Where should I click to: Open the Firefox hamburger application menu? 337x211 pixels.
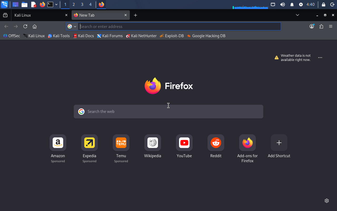pos(331,26)
